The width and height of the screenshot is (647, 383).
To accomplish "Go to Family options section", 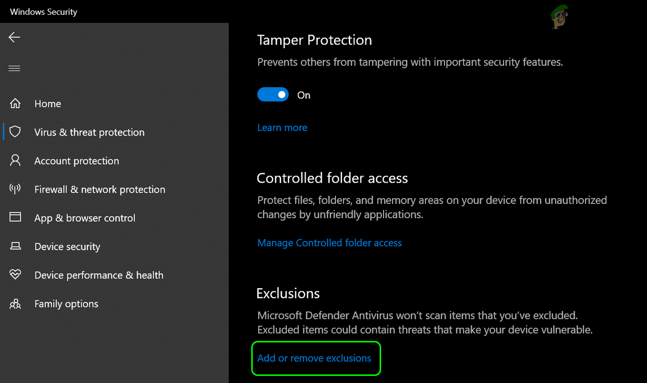I will point(66,304).
